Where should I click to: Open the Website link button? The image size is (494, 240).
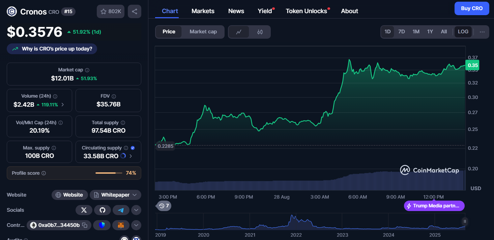coord(70,195)
